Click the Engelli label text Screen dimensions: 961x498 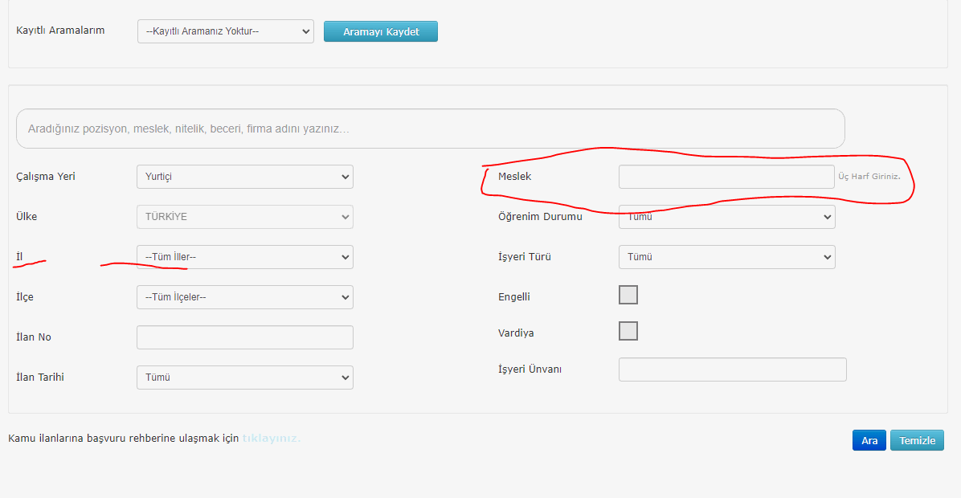click(x=513, y=297)
